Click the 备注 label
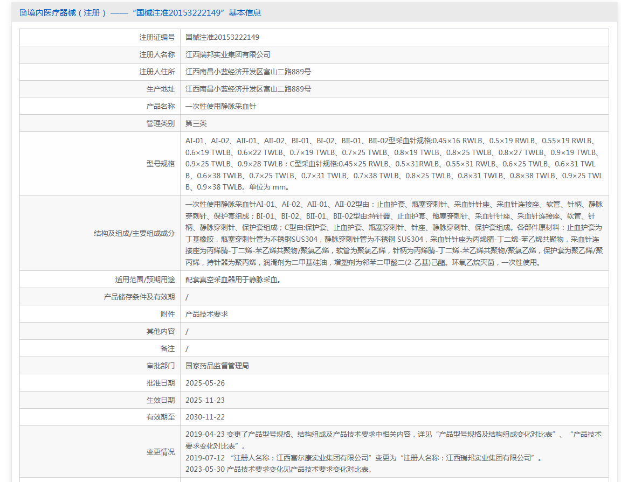The width and height of the screenshot is (621, 482). 168,348
